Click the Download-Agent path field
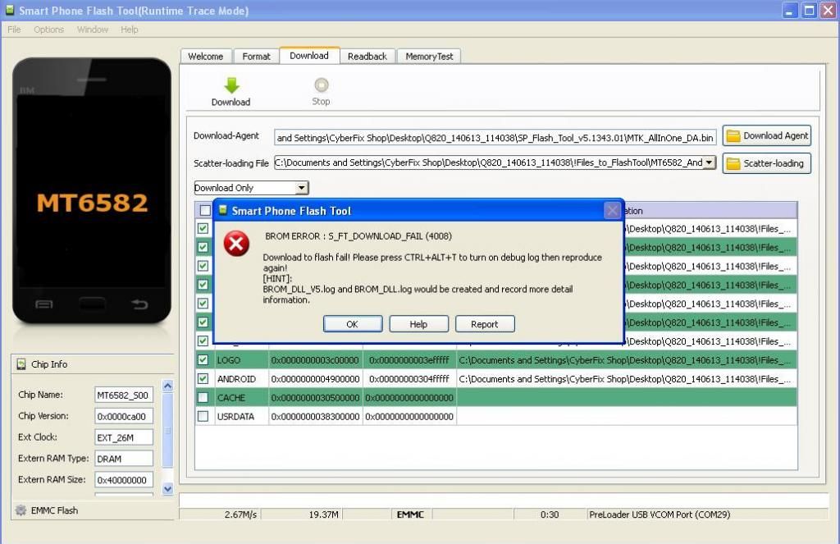Image resolution: width=840 pixels, height=544 pixels. 495,137
